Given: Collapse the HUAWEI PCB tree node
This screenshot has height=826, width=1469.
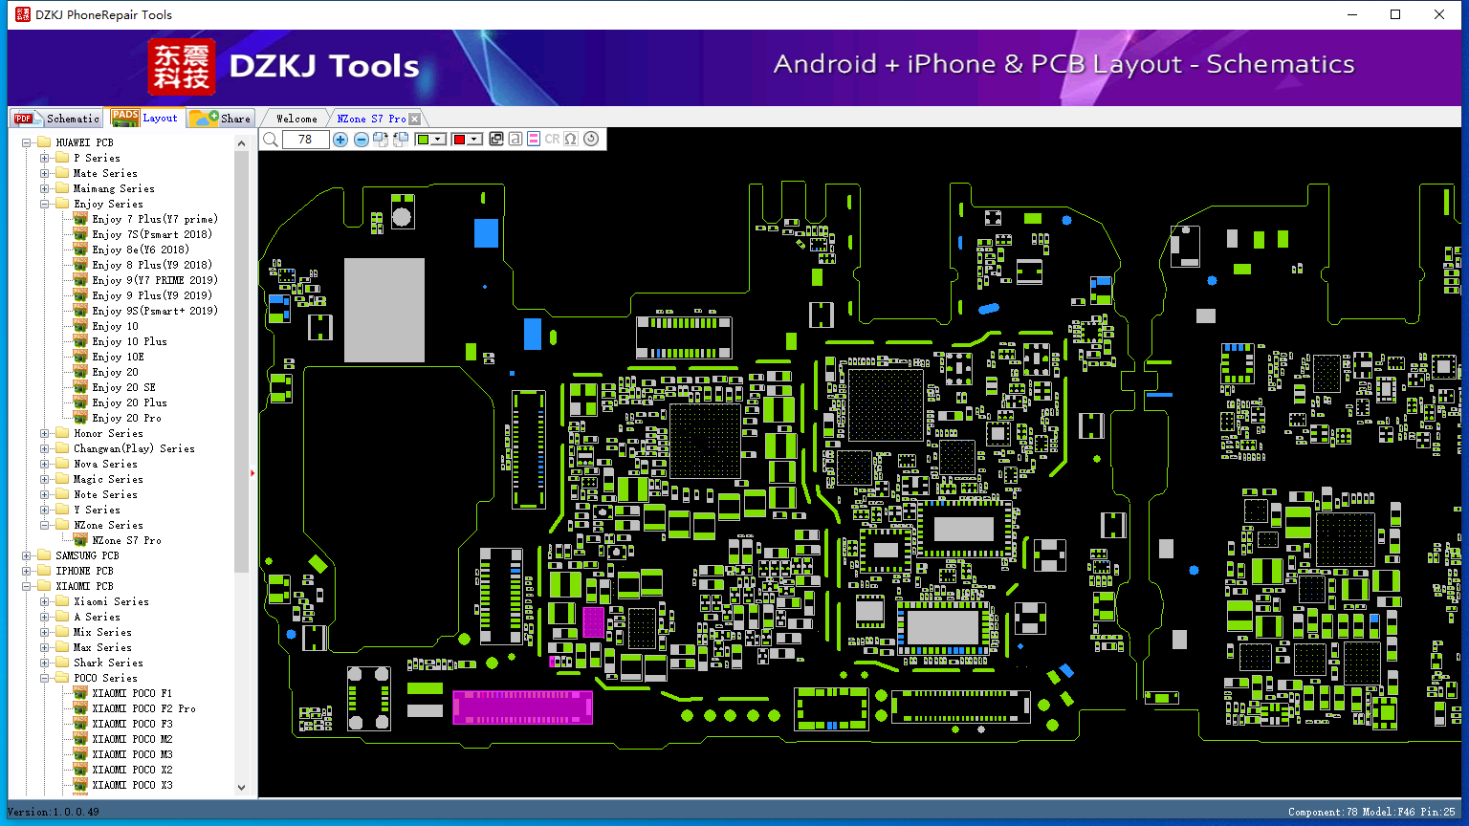Looking at the screenshot, I should 27,142.
